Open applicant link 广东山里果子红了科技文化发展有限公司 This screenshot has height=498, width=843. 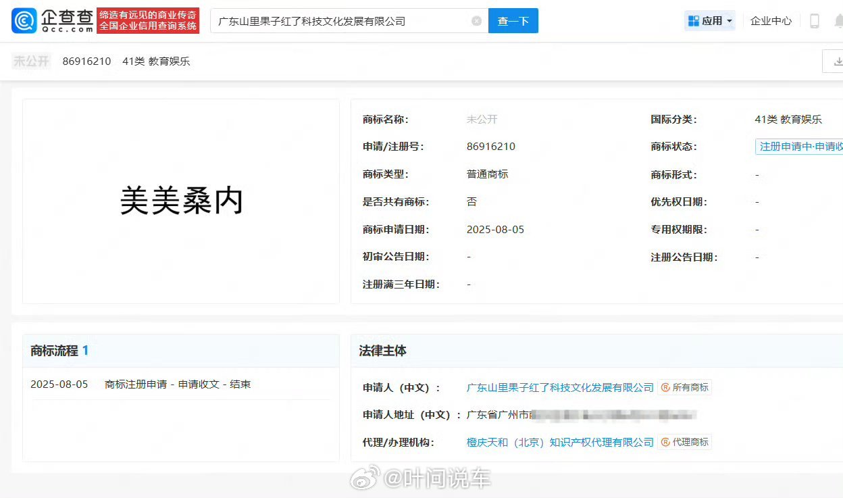click(x=560, y=388)
